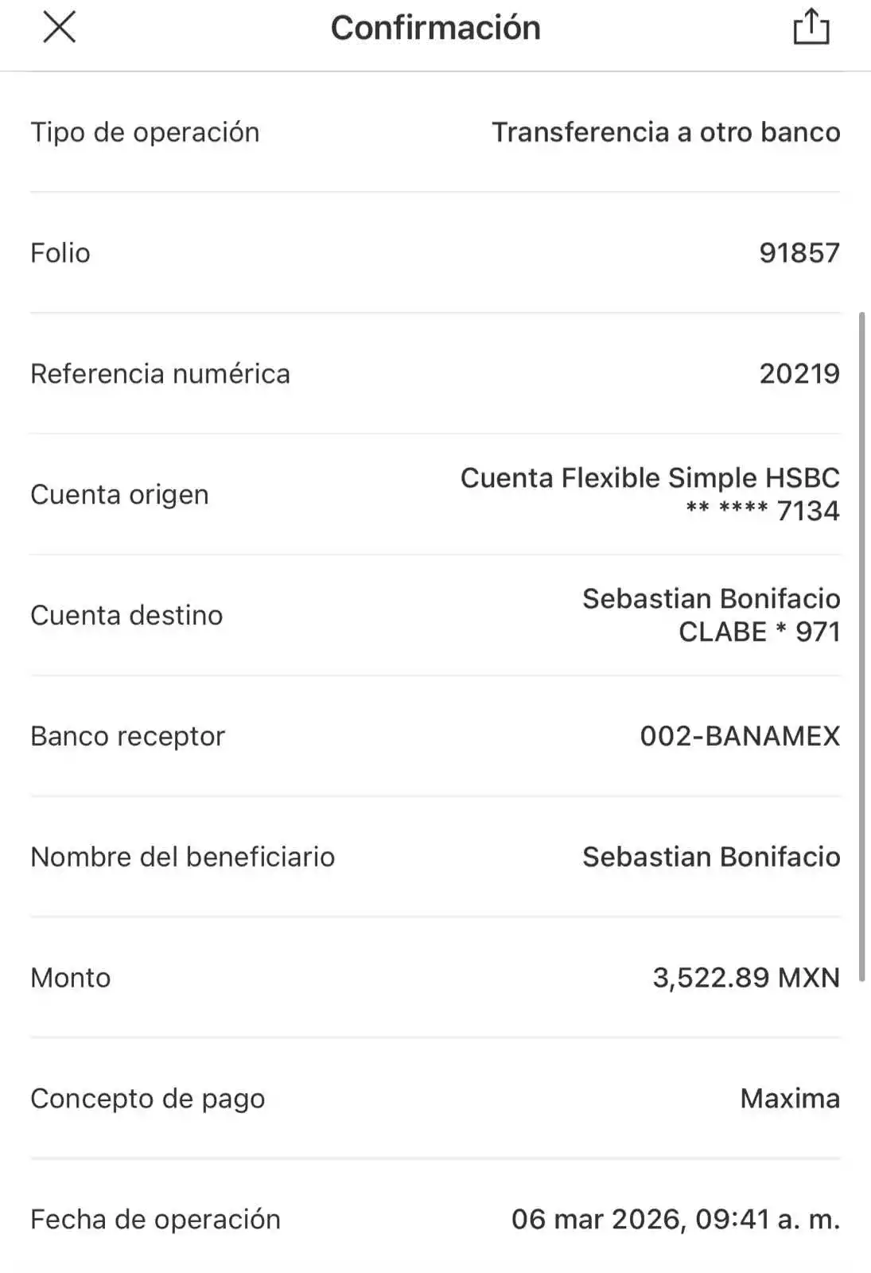Image resolution: width=871 pixels, height=1273 pixels.
Task: Tap the folio number 91857
Action: (x=799, y=253)
